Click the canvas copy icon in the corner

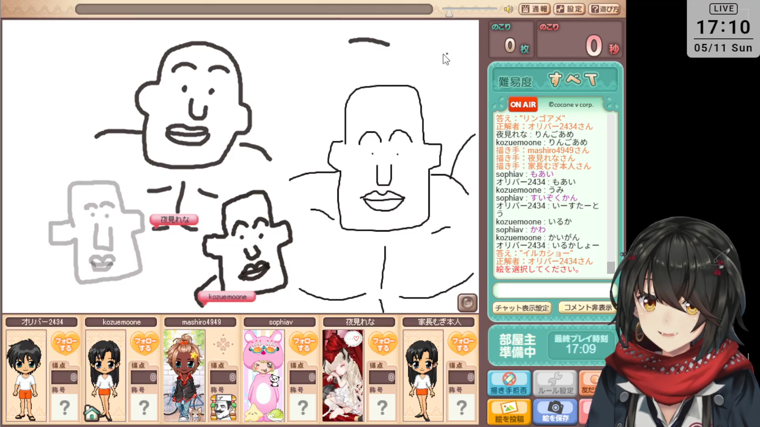coord(467,303)
